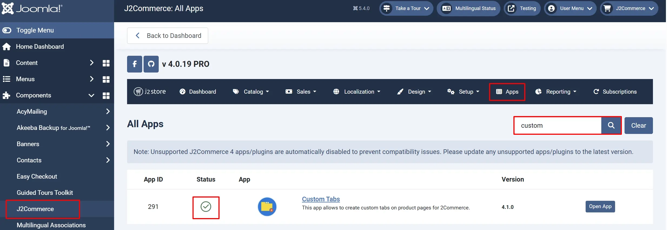Toggle the sidebar menu switch
Viewport: 667px width, 230px height.
click(7, 30)
